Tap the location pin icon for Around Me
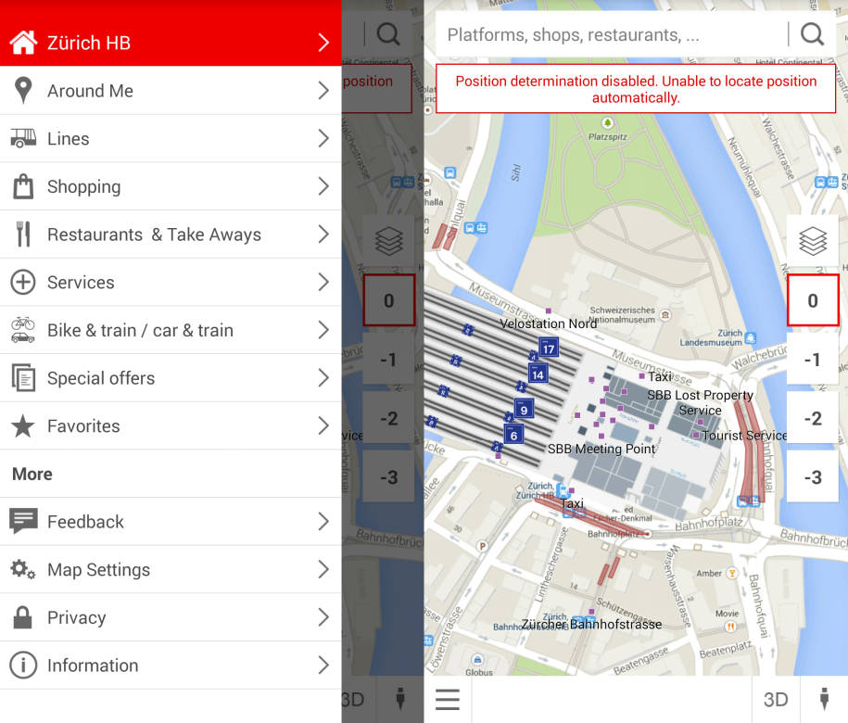This screenshot has width=848, height=723. 23,90
